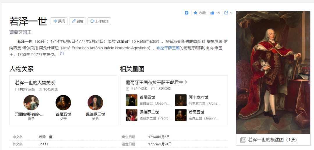Open the 布拉干萨王朝 hyperlink

point(168,48)
